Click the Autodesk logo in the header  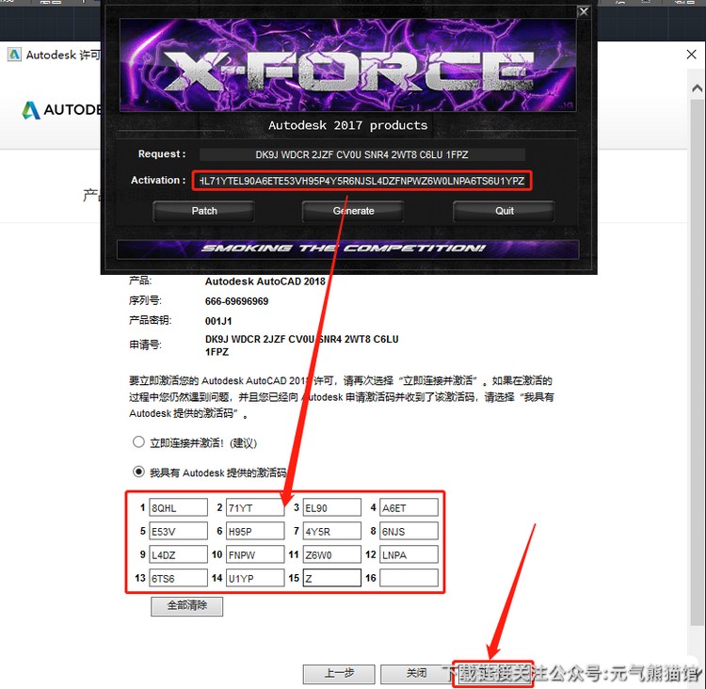click(x=31, y=109)
